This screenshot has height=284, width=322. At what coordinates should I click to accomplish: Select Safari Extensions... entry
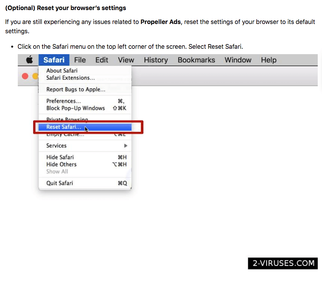click(x=85, y=78)
